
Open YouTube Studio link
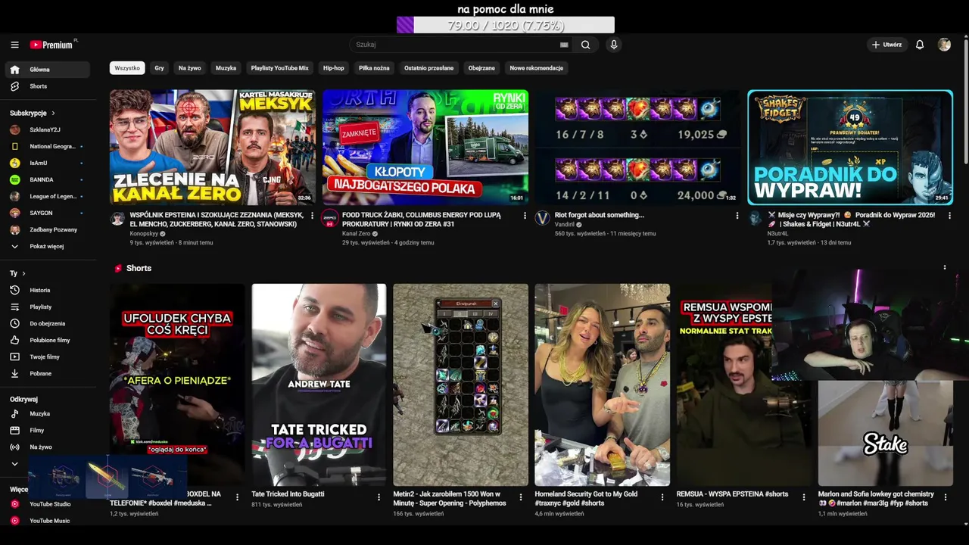click(47, 504)
